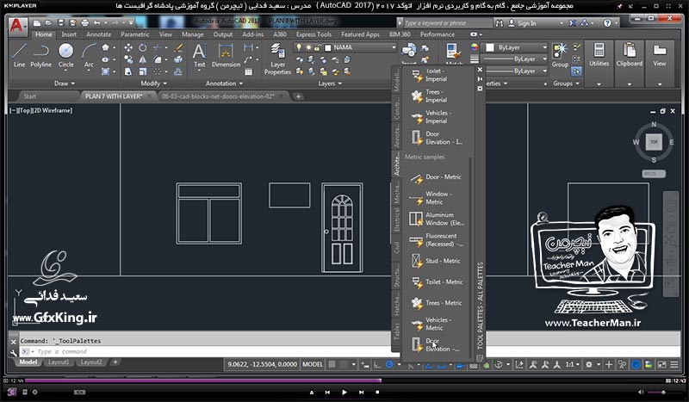This screenshot has height=402, width=689.
Task: Click the viewport controls [-] label
Action: [12, 111]
